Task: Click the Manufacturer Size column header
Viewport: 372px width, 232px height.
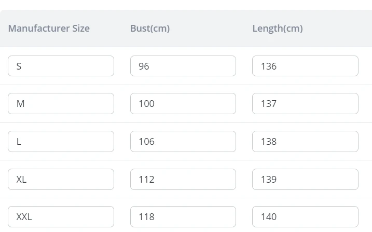Action: click(x=49, y=29)
